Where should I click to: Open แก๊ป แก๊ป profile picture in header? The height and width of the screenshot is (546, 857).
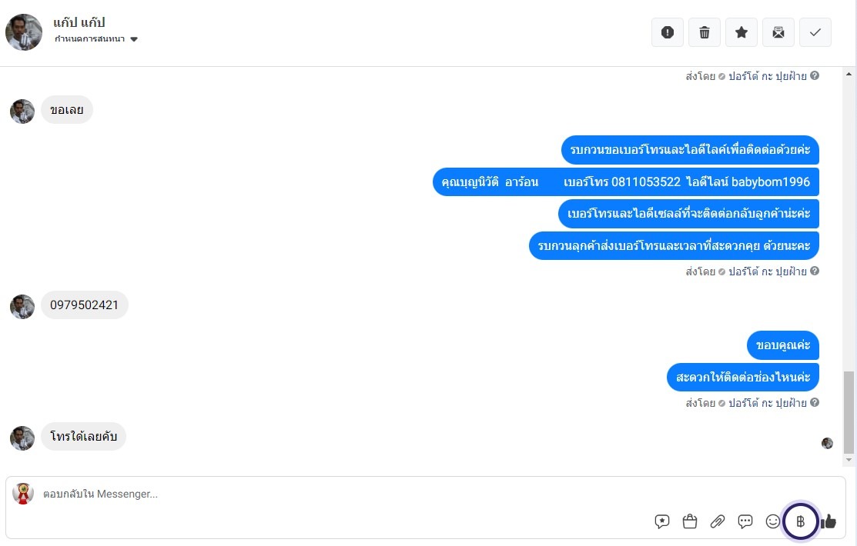click(24, 32)
